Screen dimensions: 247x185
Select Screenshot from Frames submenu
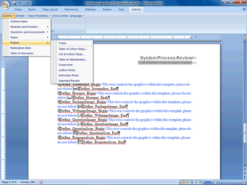[x=66, y=65]
